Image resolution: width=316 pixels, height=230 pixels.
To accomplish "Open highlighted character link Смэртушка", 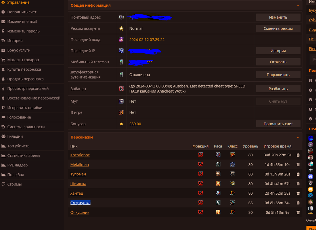I will coord(80,203).
